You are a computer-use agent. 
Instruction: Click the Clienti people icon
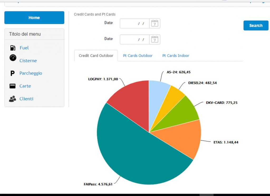[12, 99]
